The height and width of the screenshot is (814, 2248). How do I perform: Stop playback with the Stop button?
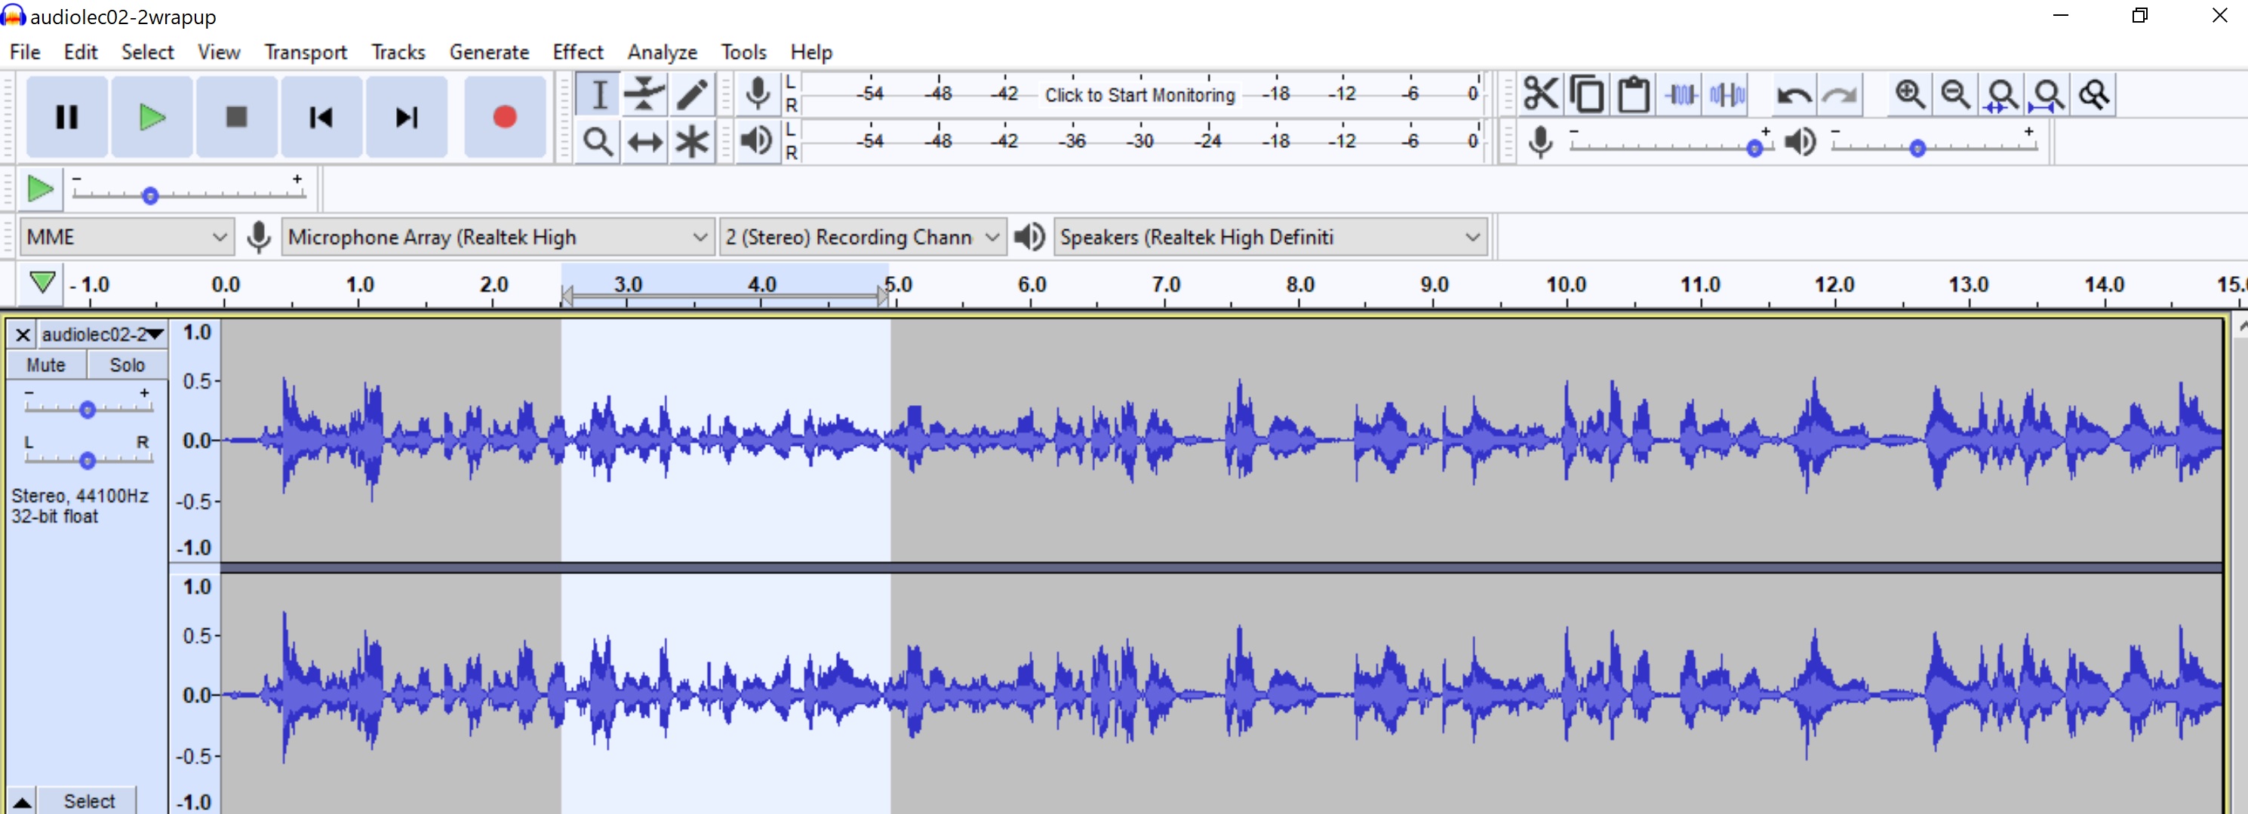pos(236,117)
